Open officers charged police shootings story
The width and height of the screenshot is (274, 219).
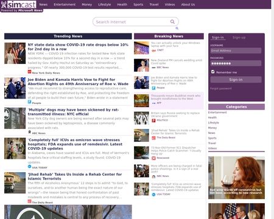177,169
